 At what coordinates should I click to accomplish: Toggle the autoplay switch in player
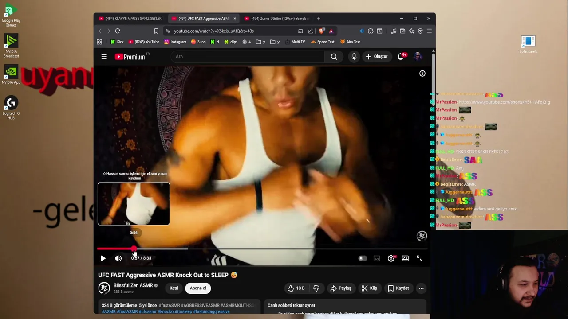(x=363, y=258)
